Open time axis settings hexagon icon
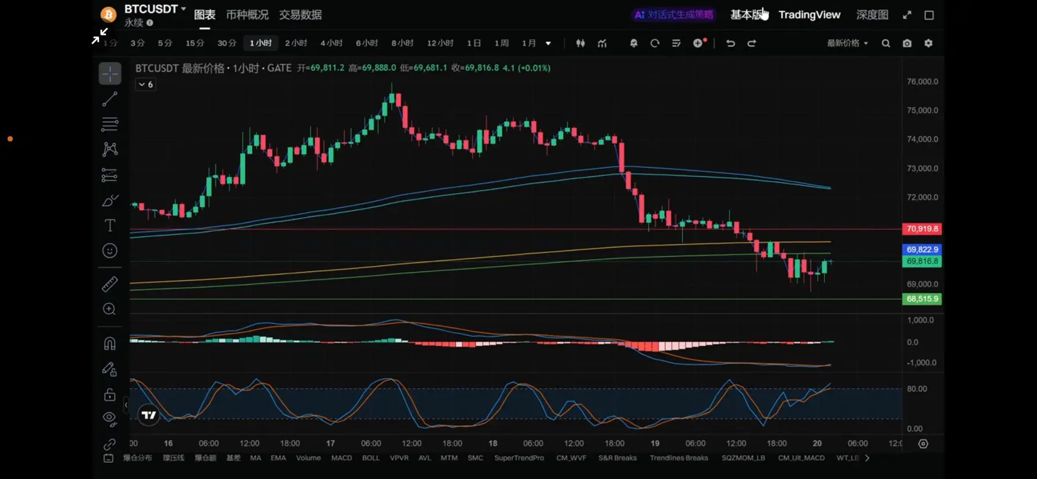Viewport: 1037px width, 479px height. 923,444
